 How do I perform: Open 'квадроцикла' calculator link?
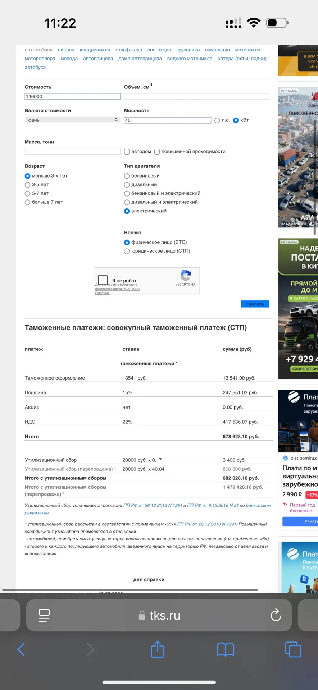[95, 50]
